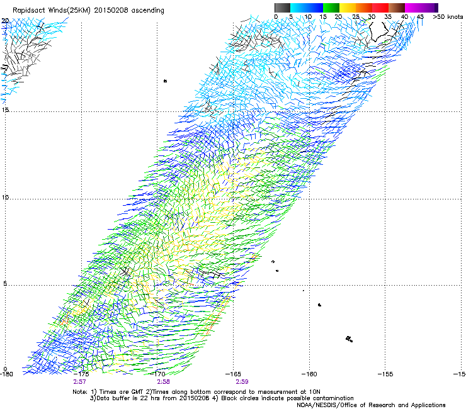Click the '15' latitude axis label
466x409 pixels.
(x=5, y=110)
